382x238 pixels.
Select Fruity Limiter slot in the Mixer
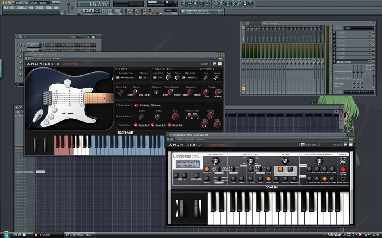(x=352, y=62)
